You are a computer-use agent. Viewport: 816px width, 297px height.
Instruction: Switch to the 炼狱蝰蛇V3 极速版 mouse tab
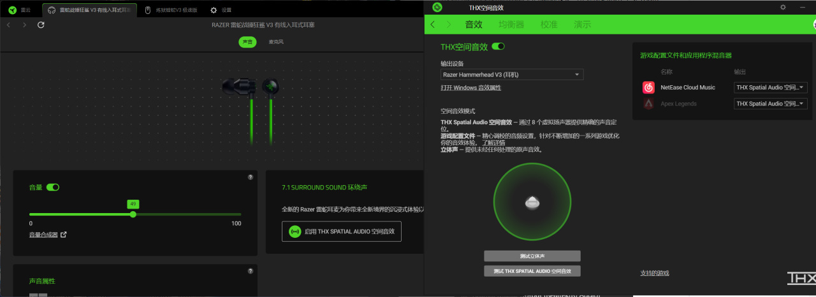(x=171, y=10)
